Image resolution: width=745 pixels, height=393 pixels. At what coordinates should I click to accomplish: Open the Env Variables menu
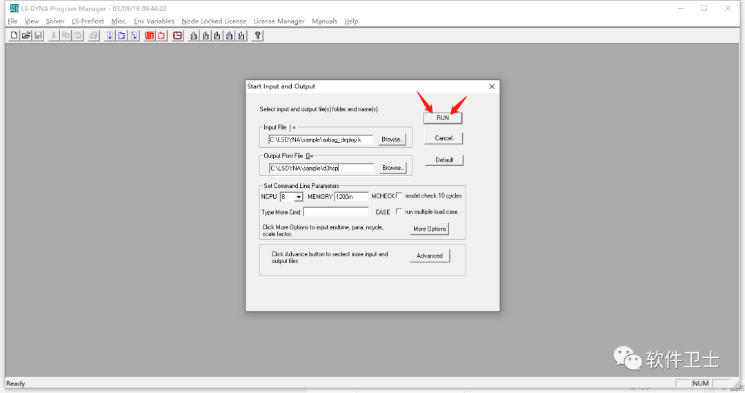tap(154, 21)
